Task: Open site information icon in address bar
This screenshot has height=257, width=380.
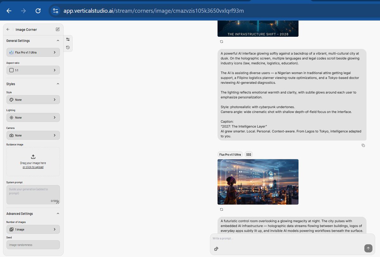Action: 56,11
